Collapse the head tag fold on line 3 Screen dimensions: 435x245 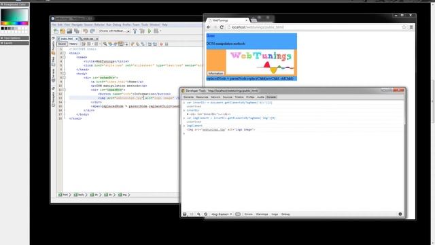pyautogui.click(x=64, y=57)
